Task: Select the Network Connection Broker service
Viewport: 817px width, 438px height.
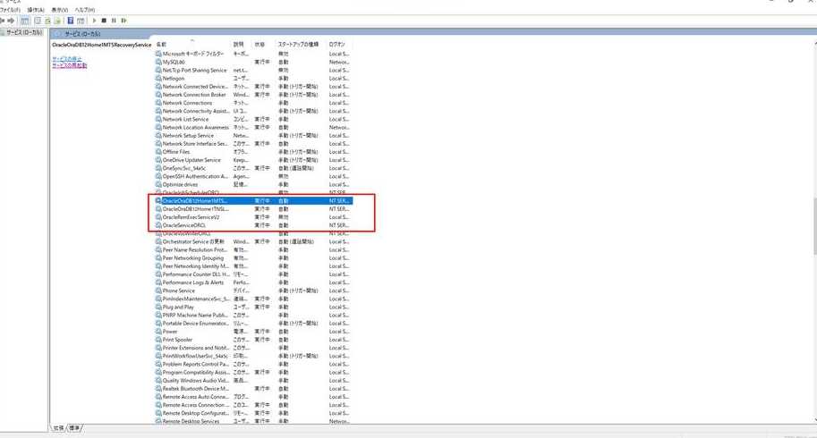Action: [x=254, y=95]
